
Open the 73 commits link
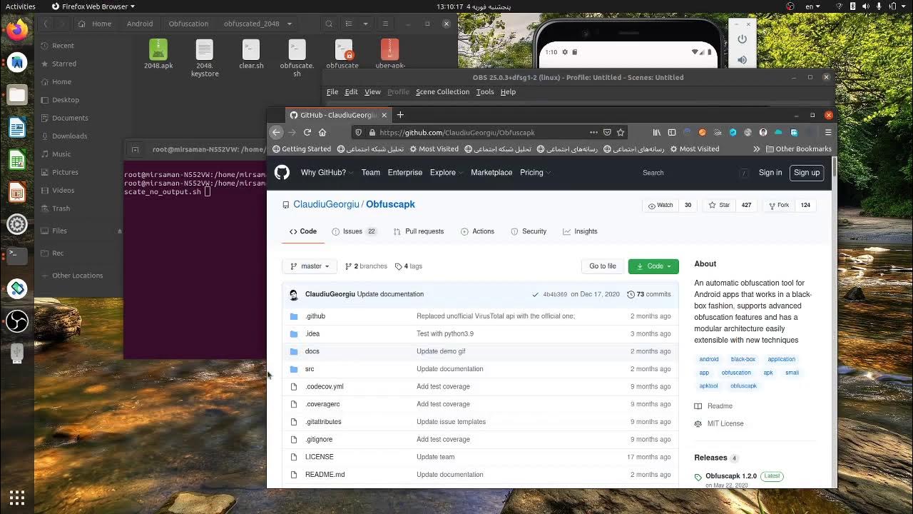649,294
